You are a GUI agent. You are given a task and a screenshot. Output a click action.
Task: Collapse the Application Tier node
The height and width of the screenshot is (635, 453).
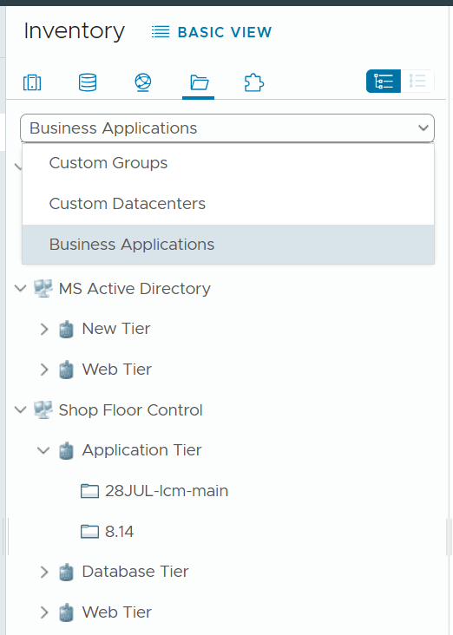pyautogui.click(x=43, y=450)
